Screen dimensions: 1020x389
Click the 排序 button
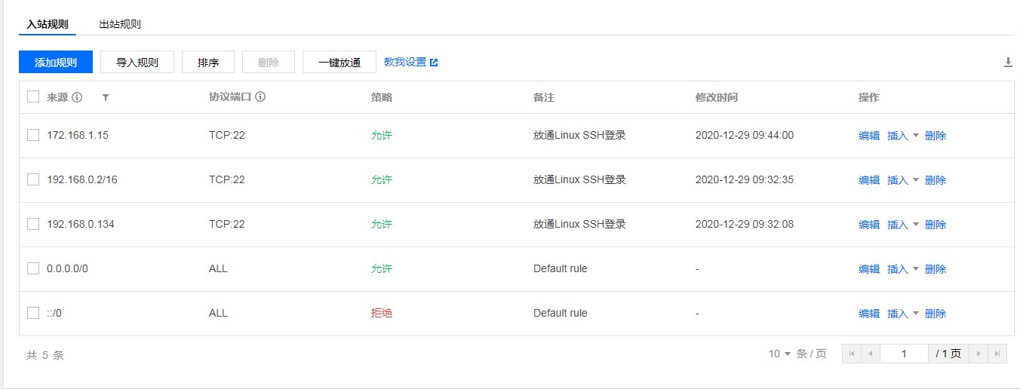pyautogui.click(x=208, y=63)
